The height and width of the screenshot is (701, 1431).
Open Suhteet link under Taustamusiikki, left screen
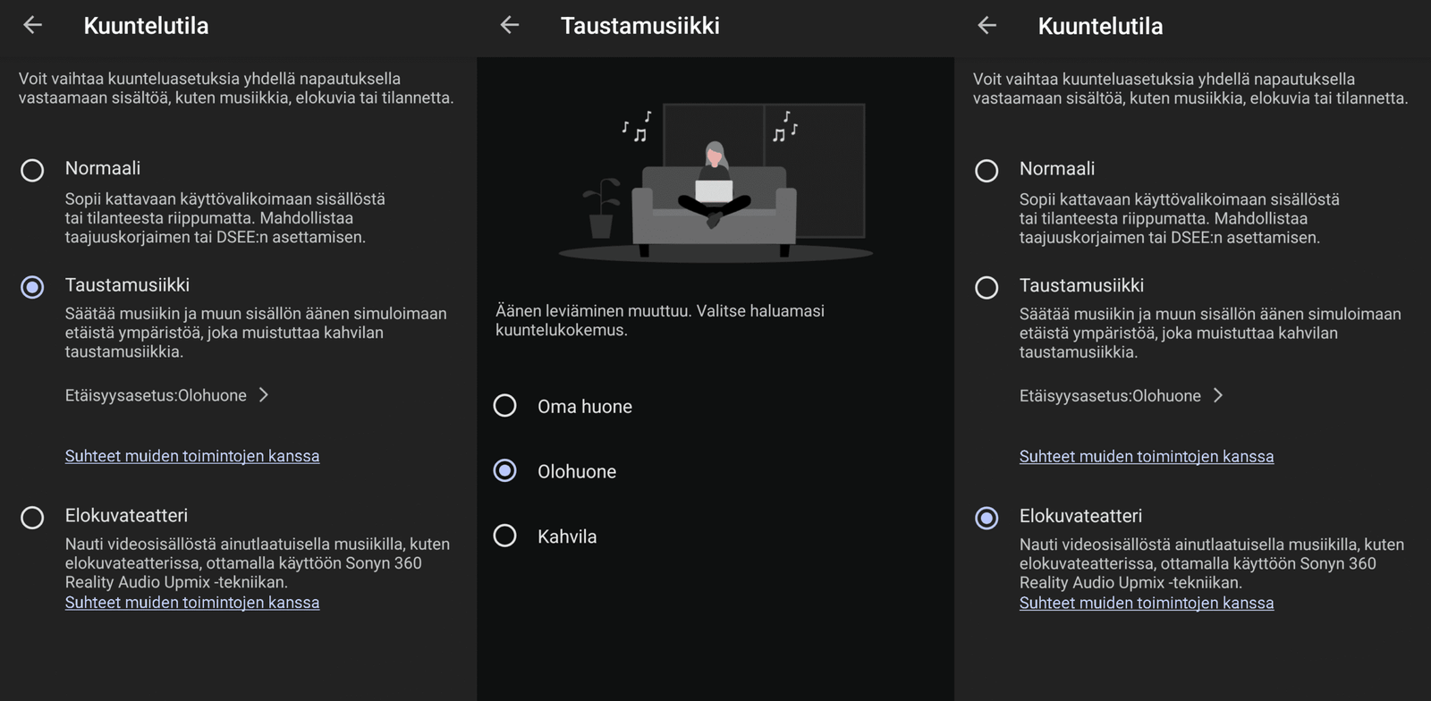(x=192, y=456)
